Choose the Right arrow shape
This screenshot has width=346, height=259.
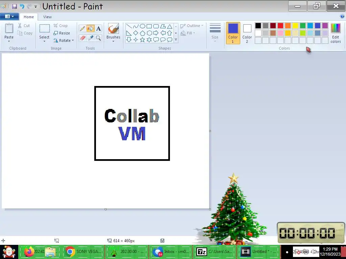(156, 33)
